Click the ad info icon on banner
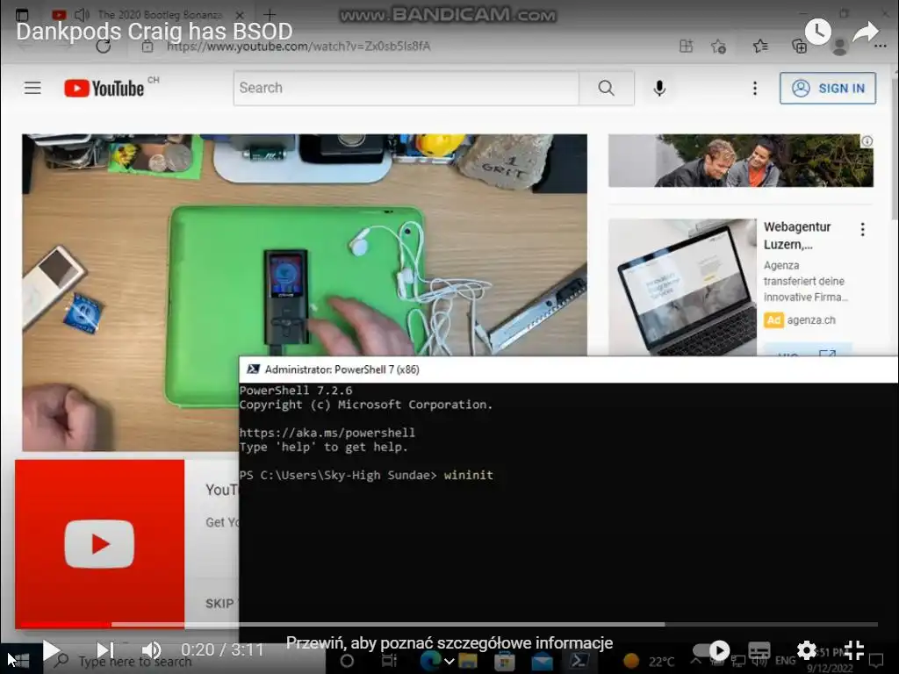This screenshot has width=899, height=674. click(x=867, y=140)
